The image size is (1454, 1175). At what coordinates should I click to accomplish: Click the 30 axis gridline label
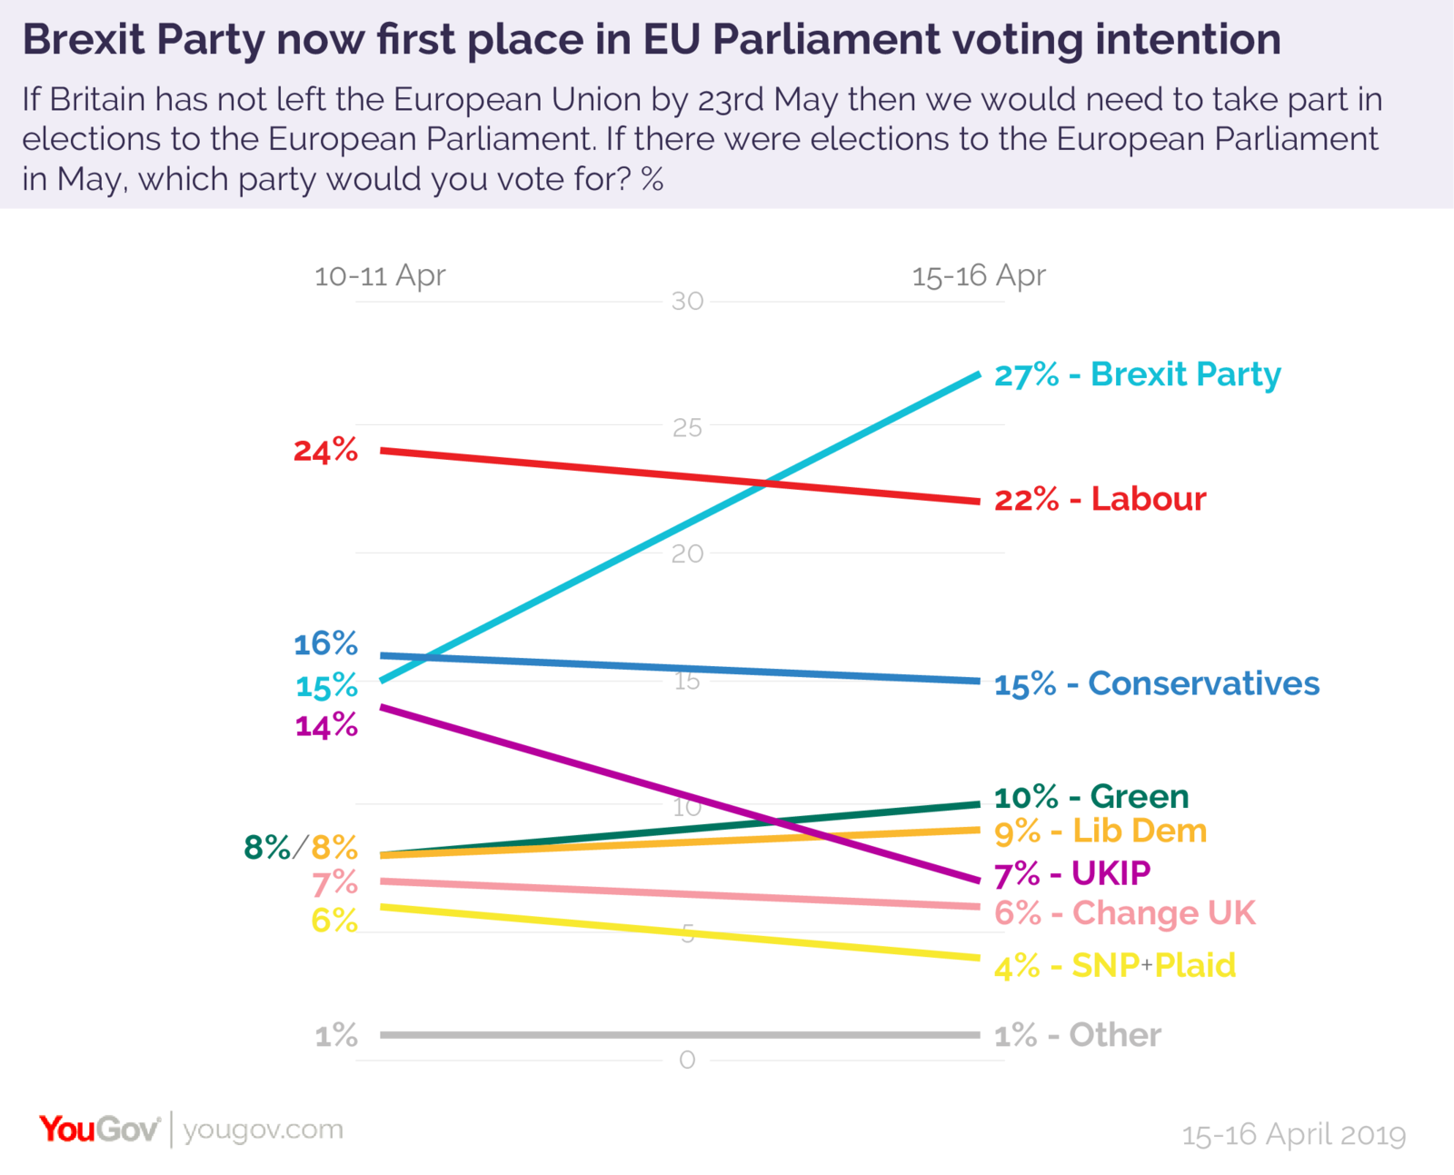(687, 301)
